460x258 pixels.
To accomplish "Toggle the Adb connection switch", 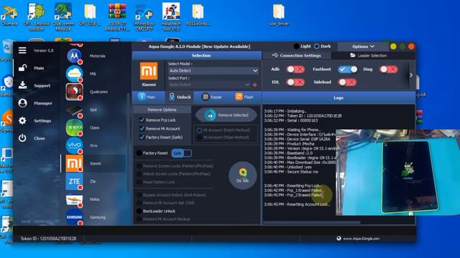I will point(295,70).
